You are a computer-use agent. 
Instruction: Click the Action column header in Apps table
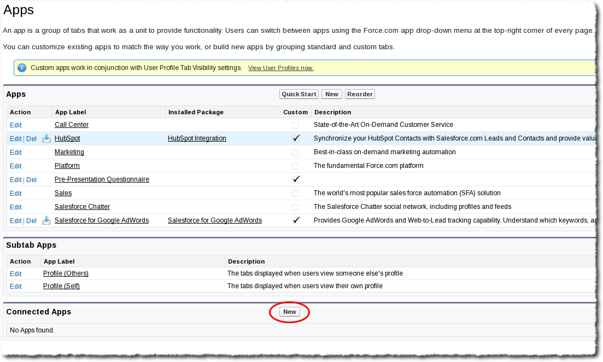click(20, 112)
